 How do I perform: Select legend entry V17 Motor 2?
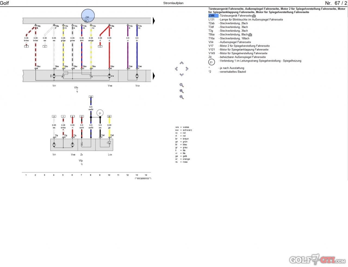[x=239, y=46]
